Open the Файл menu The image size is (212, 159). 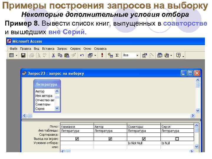[14, 49]
